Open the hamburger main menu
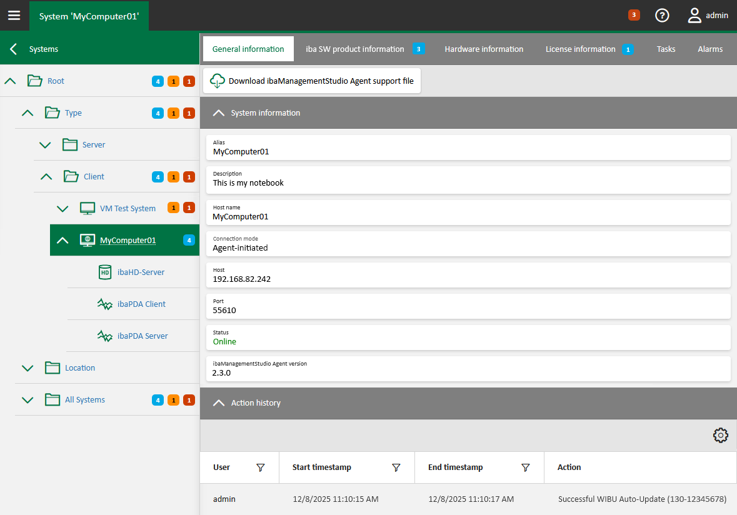The height and width of the screenshot is (515, 737). (14, 16)
